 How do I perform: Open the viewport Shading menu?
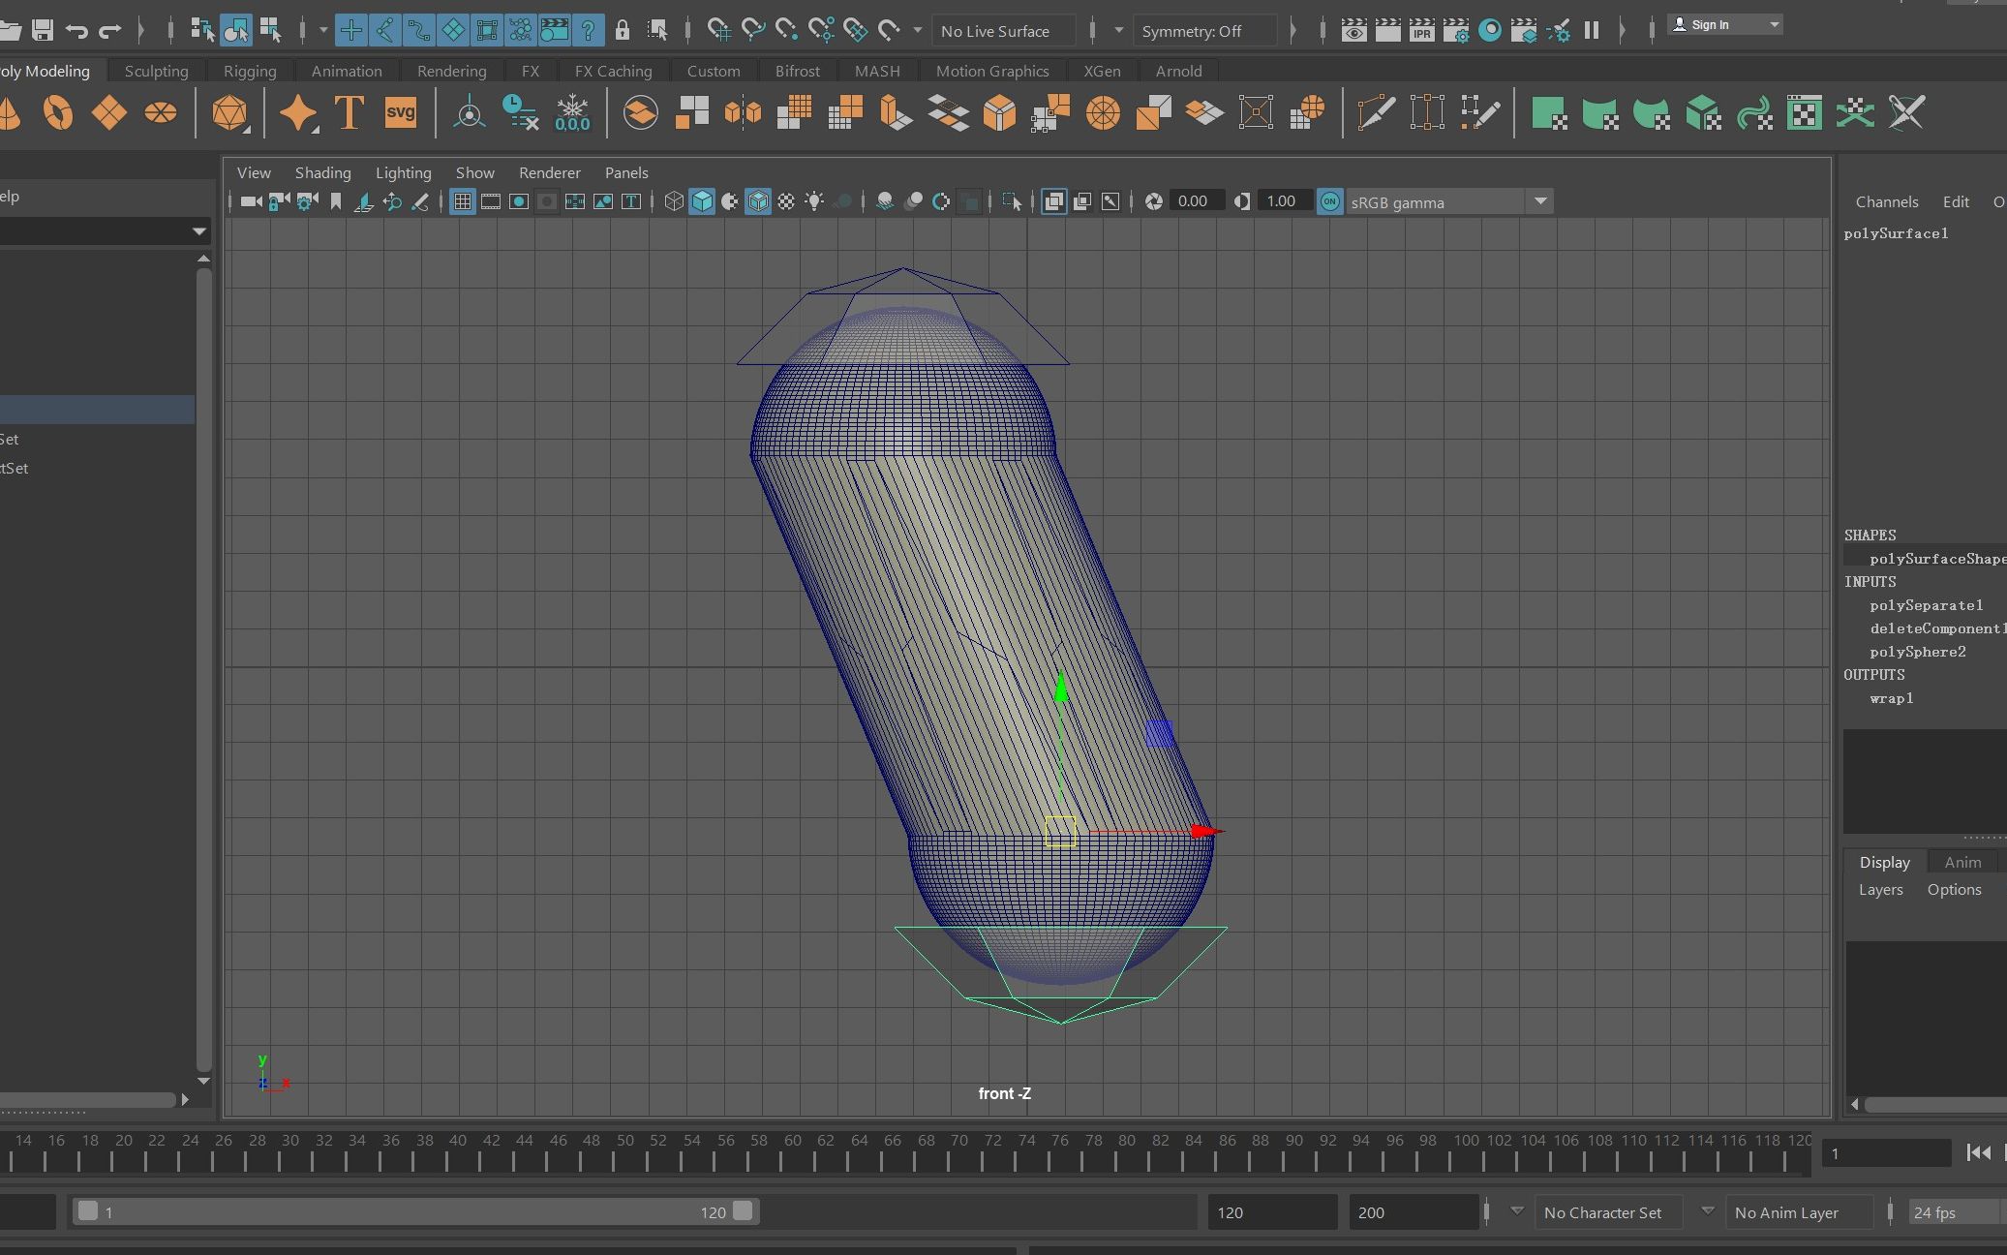[x=322, y=172]
